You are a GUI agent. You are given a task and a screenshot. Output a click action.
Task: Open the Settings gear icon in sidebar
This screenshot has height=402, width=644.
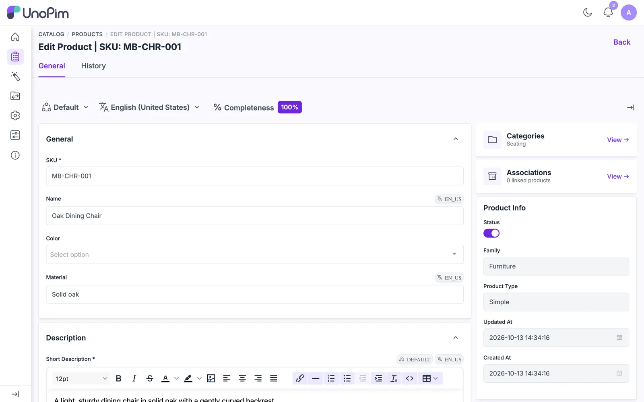coord(15,116)
